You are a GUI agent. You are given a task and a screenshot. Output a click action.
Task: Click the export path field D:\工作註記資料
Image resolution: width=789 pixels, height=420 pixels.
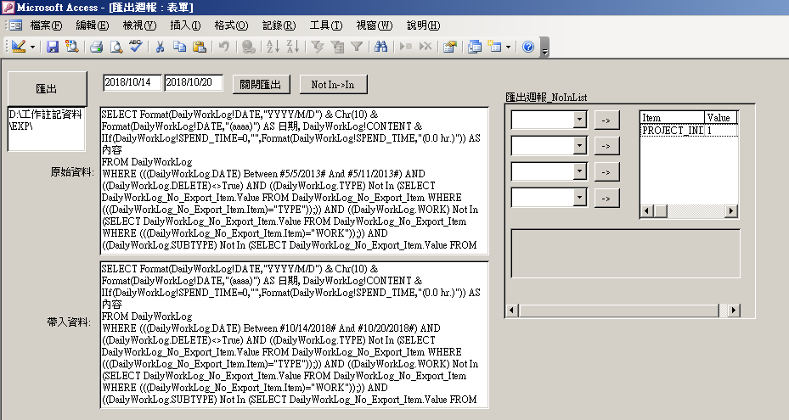pyautogui.click(x=47, y=129)
